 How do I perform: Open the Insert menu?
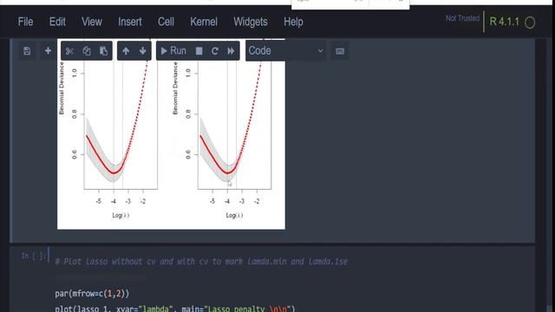coord(130,22)
